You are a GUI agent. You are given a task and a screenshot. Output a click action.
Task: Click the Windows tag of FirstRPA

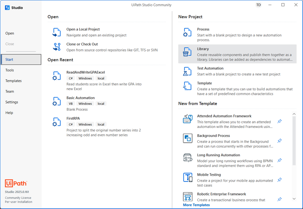point(85,124)
